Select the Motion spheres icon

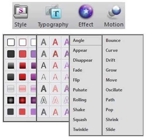coord(114,12)
